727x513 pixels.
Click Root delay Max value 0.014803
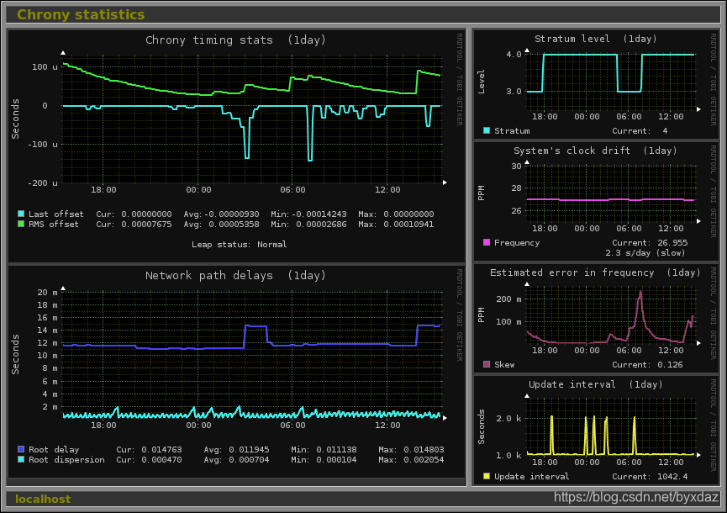tap(424, 449)
